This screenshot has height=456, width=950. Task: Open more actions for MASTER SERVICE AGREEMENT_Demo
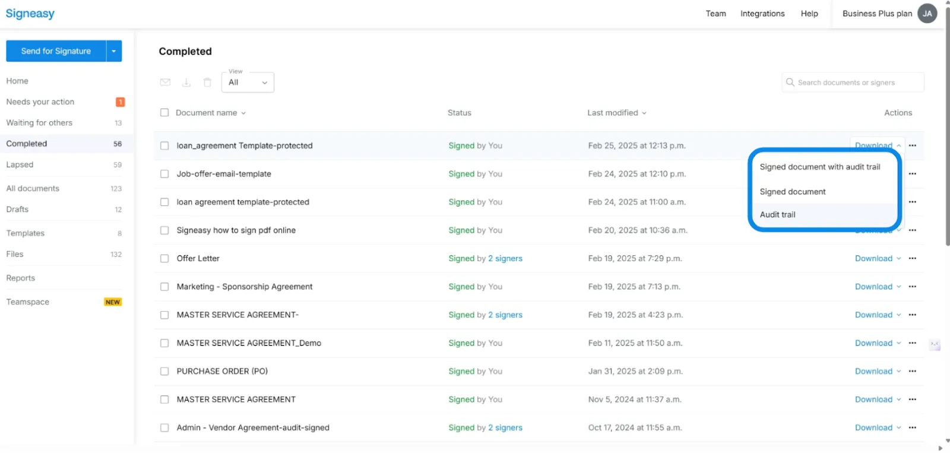pyautogui.click(x=913, y=343)
